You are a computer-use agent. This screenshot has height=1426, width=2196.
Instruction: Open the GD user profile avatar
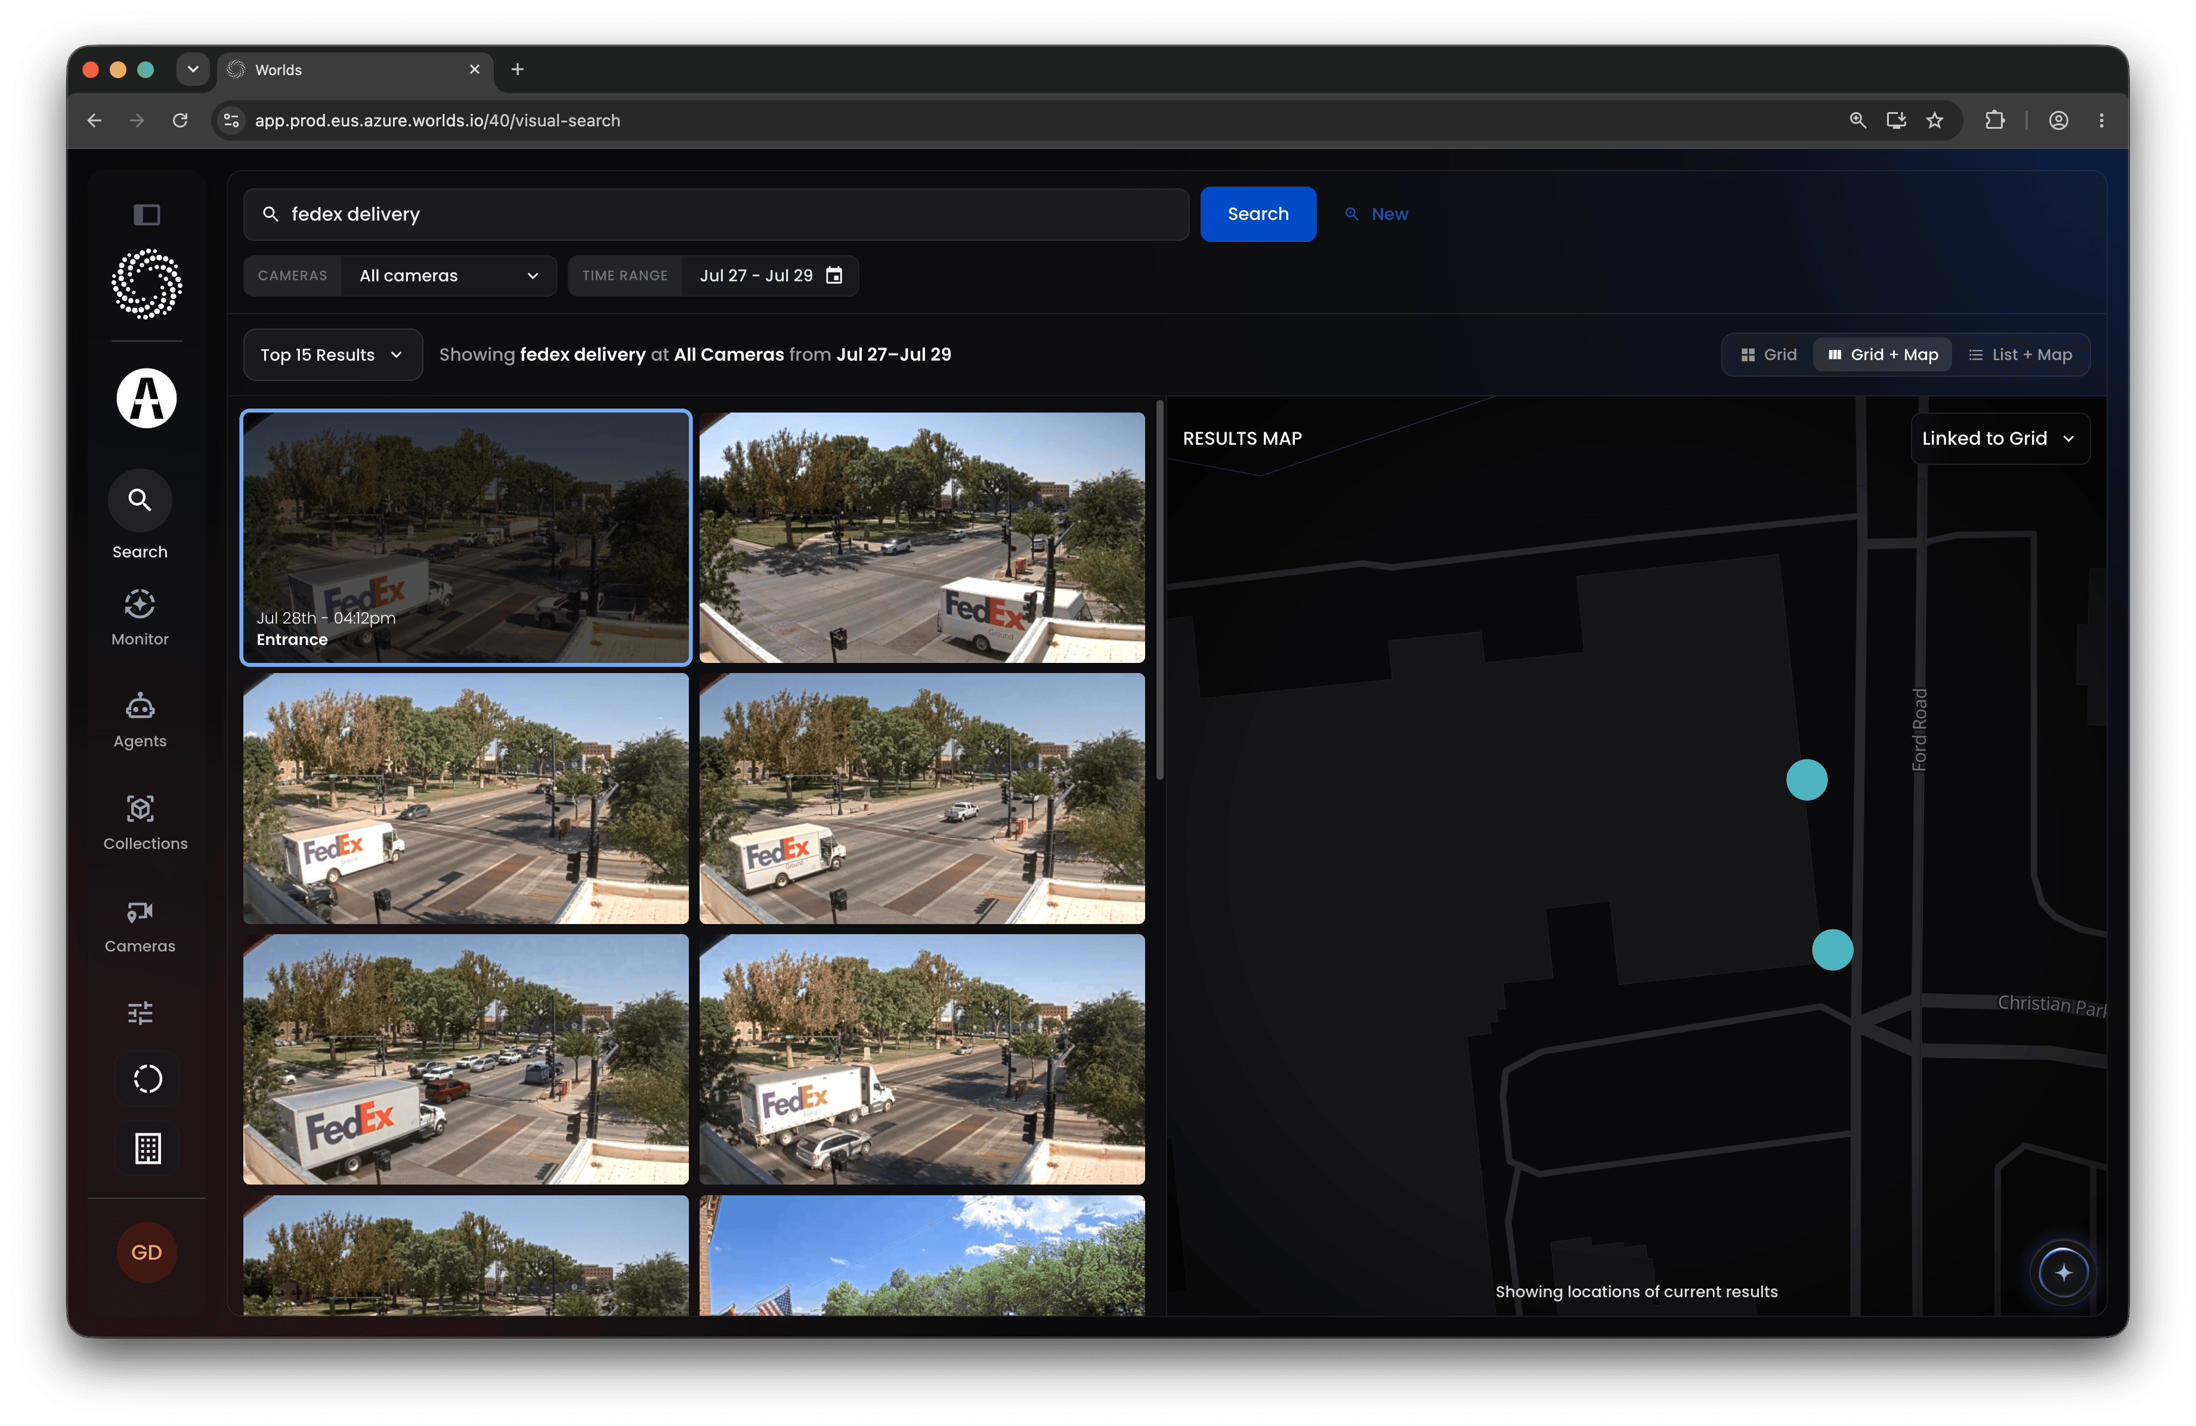click(147, 1252)
